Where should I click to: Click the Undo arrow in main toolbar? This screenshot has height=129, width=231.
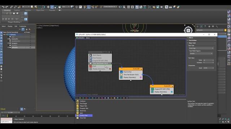coord(3,7)
